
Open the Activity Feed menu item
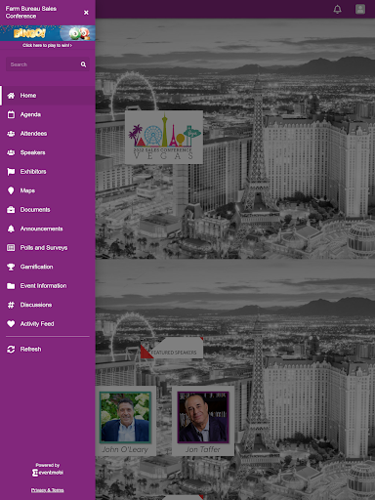click(x=48, y=324)
